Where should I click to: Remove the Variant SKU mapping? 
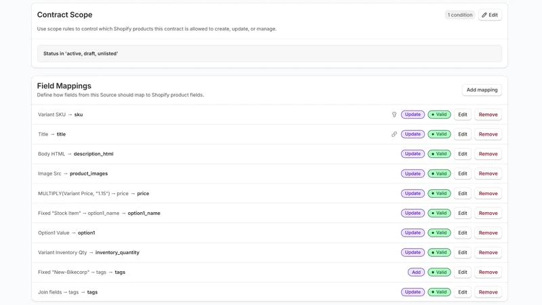click(488, 115)
